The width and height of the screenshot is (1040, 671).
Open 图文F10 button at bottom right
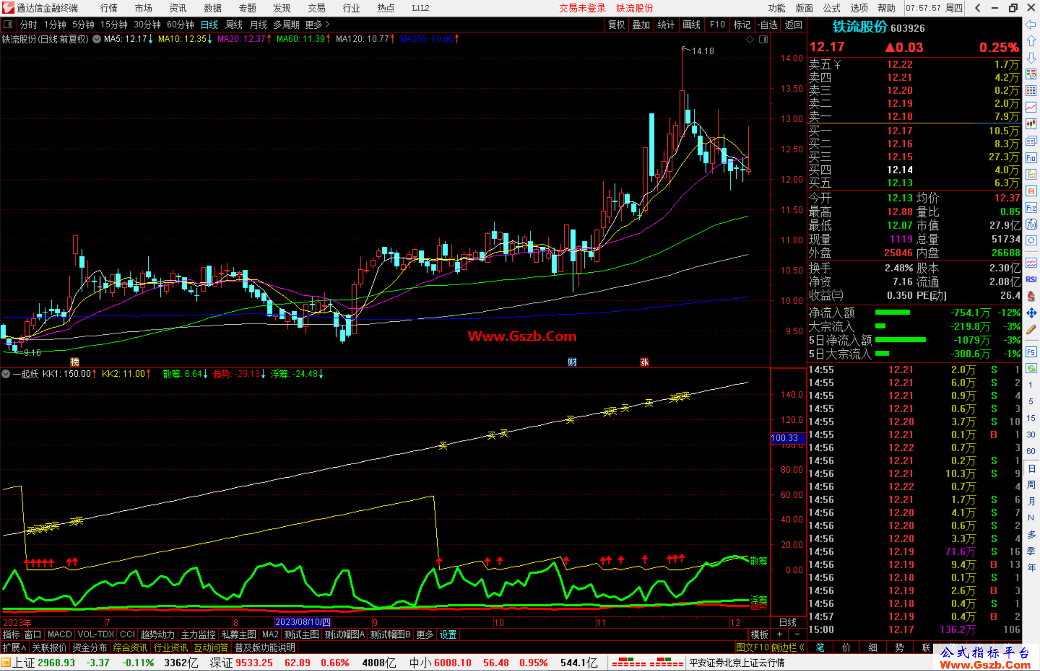(753, 647)
